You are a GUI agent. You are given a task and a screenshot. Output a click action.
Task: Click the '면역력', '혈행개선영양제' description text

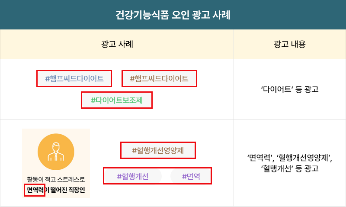(x=290, y=158)
